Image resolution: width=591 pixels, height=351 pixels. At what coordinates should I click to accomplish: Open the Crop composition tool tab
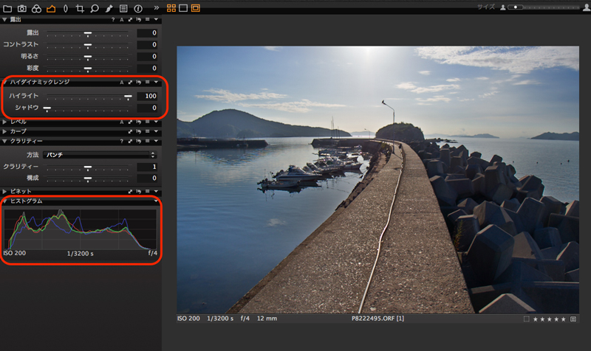(x=79, y=8)
